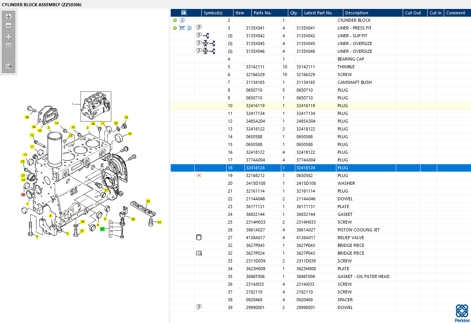Zoom out the diagram with minus icon

click(9, 26)
